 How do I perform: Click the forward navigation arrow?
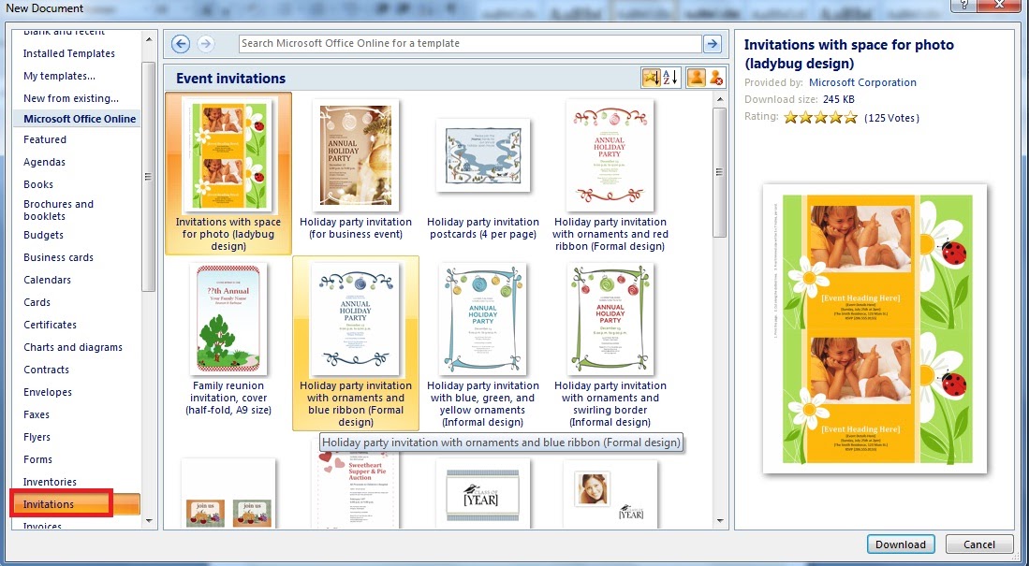pyautogui.click(x=205, y=44)
